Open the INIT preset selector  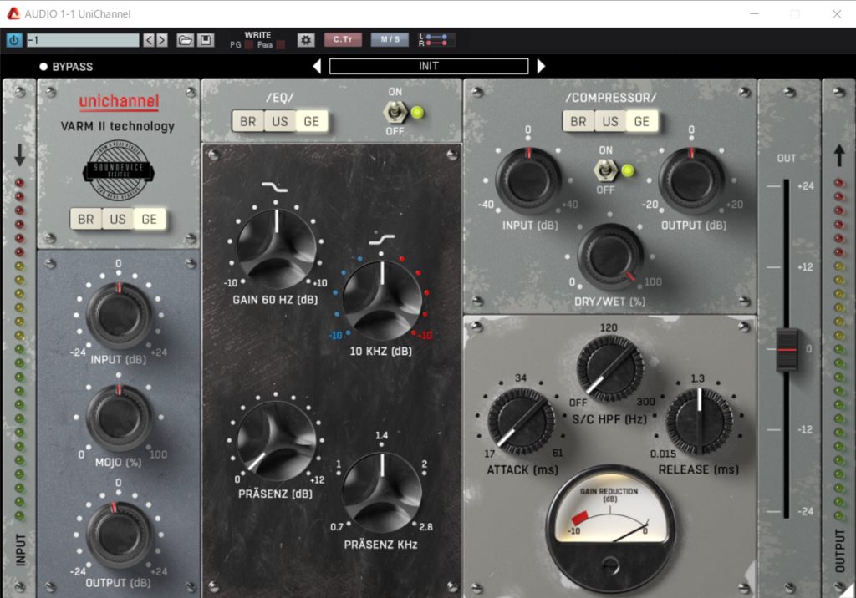[429, 66]
